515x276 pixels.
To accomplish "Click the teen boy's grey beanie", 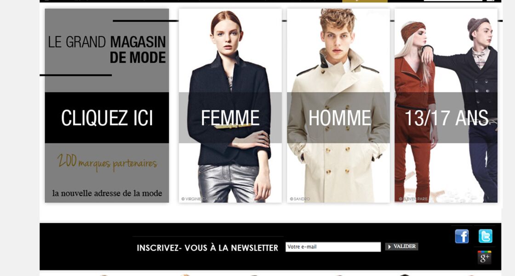I will 479,26.
